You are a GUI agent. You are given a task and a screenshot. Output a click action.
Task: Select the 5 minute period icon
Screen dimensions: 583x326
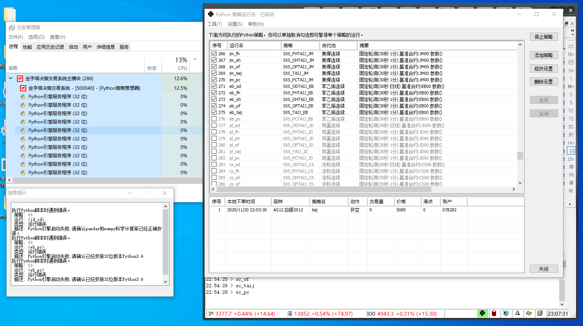[571, 103]
